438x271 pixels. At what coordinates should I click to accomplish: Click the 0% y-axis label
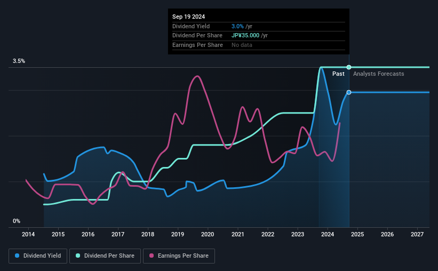pos(17,221)
